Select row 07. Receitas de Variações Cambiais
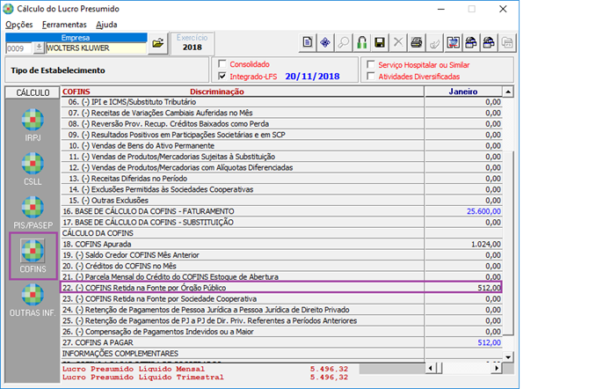 281,113
